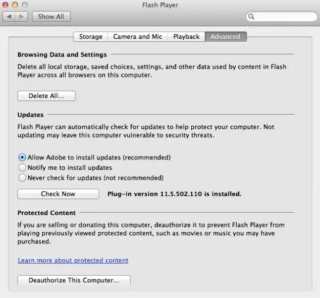
Task: Click Check Now for updates
Action: 58,194
